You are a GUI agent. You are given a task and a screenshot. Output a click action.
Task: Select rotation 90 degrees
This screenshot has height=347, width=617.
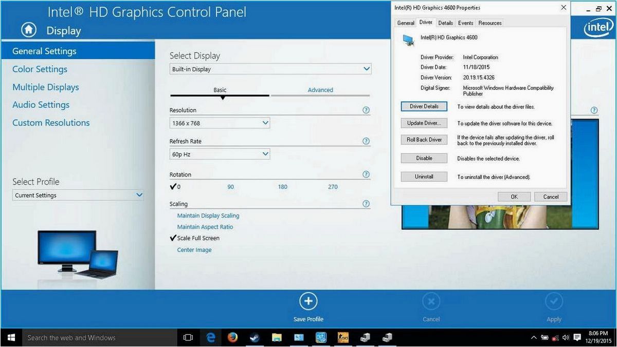(x=230, y=187)
